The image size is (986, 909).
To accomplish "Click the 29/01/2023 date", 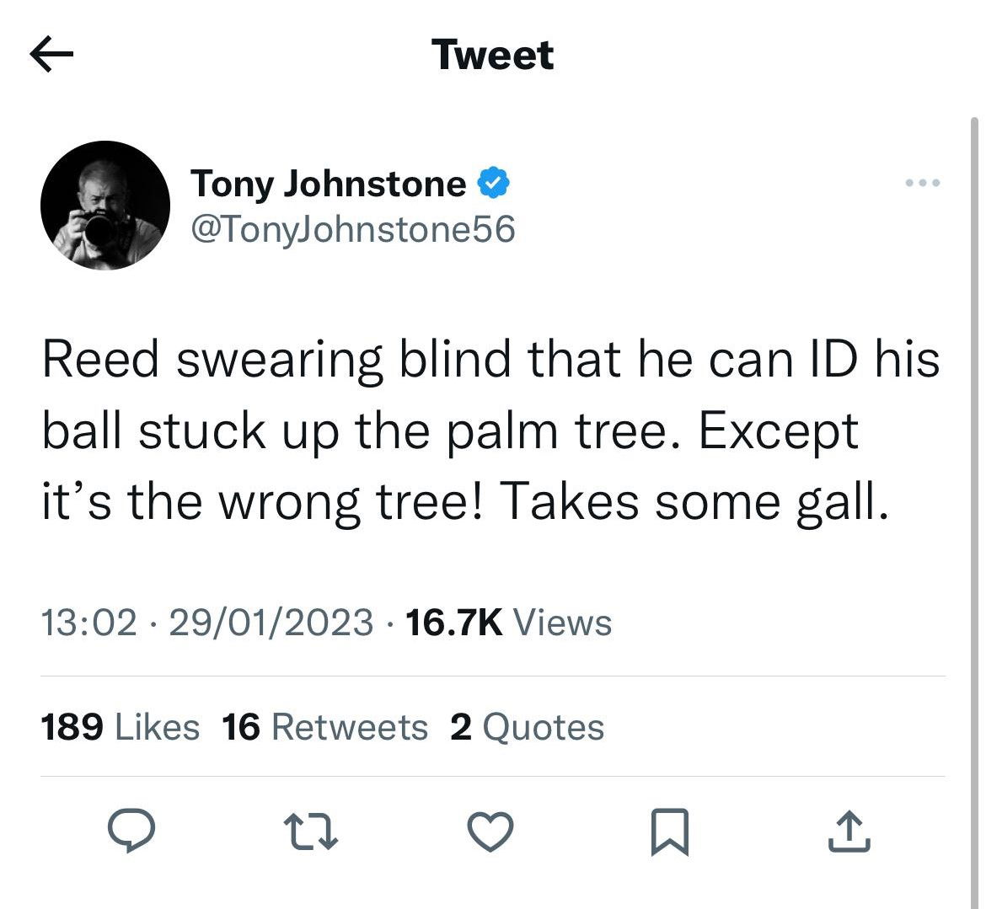I will tap(271, 623).
